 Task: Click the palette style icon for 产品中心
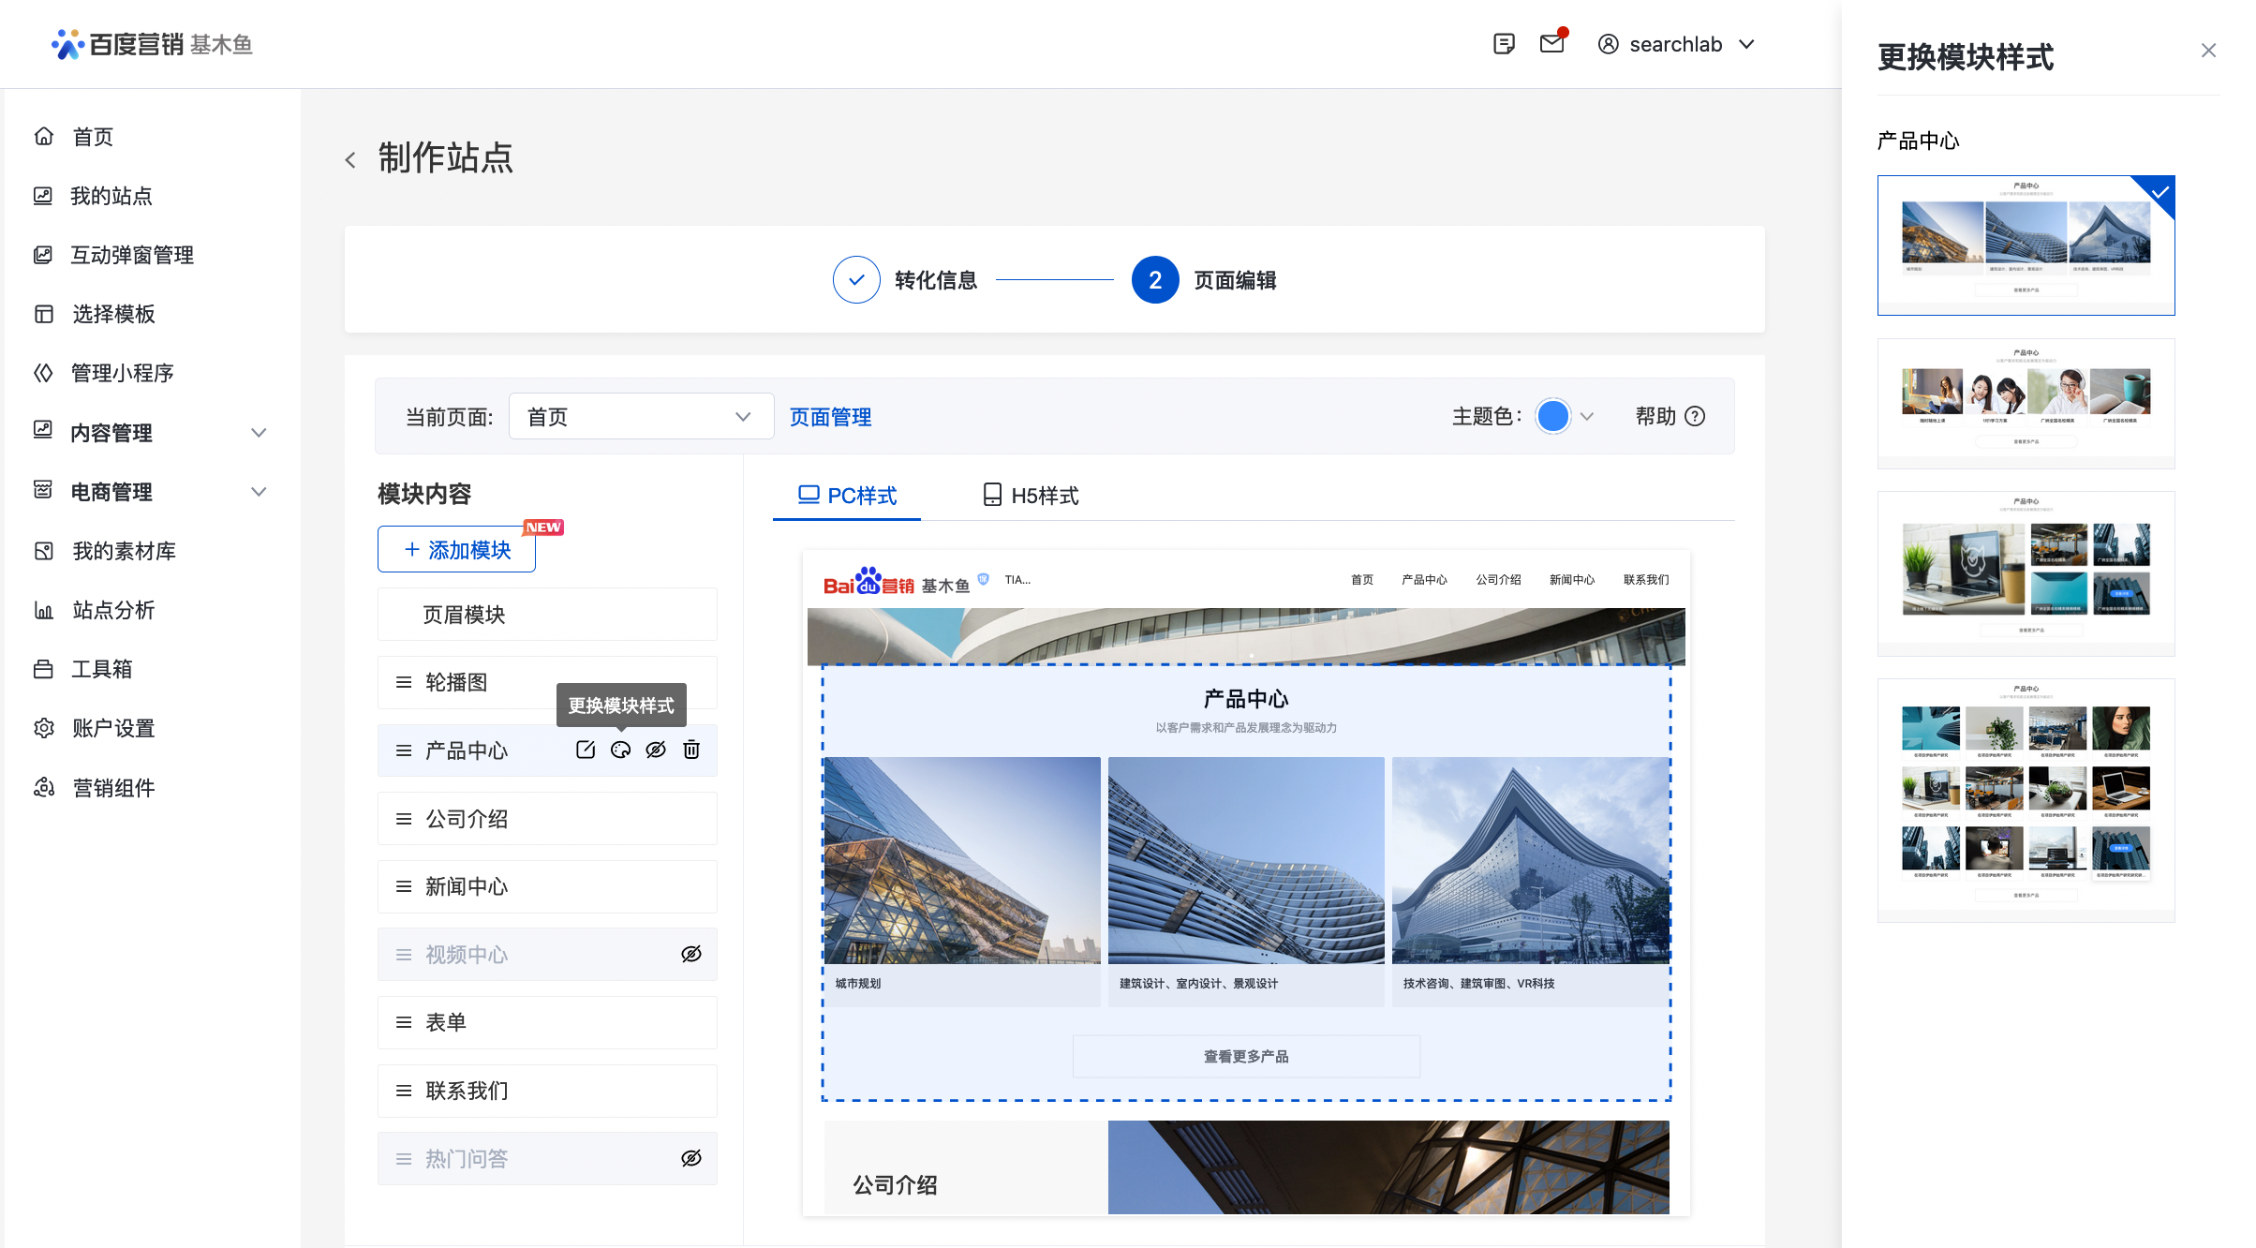[x=620, y=750]
